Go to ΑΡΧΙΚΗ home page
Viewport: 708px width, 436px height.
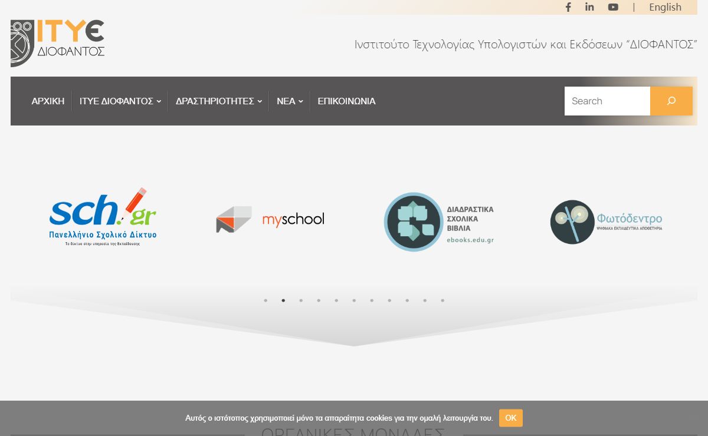click(48, 101)
